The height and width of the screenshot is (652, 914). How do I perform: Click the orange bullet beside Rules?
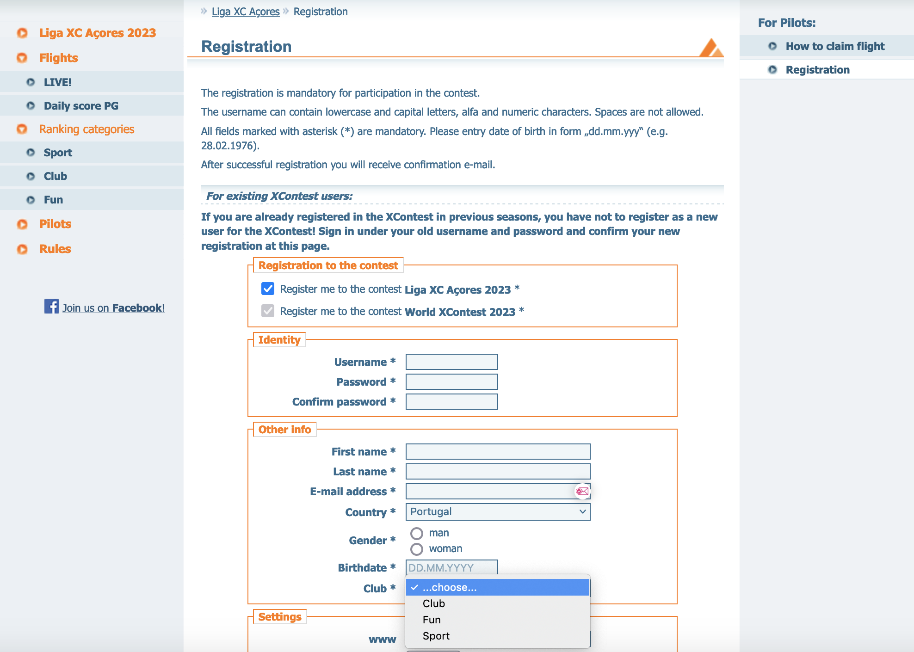[x=22, y=249]
